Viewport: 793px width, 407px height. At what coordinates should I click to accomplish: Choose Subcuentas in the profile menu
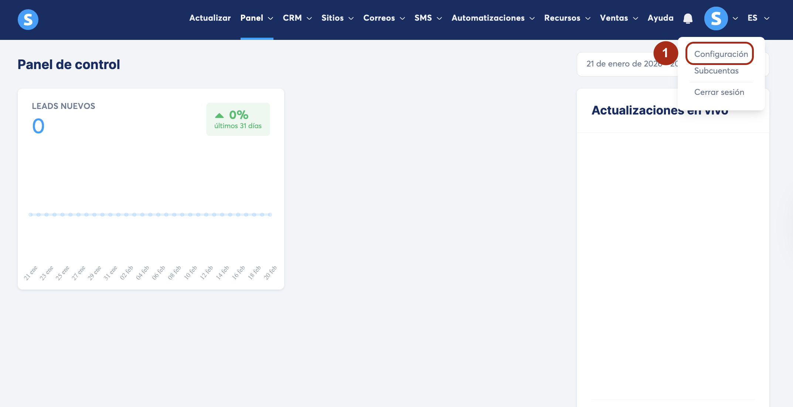point(716,71)
